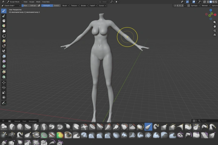The width and height of the screenshot is (218, 145).
Task: Open the Face Sets menu
Action: tap(46, 2)
